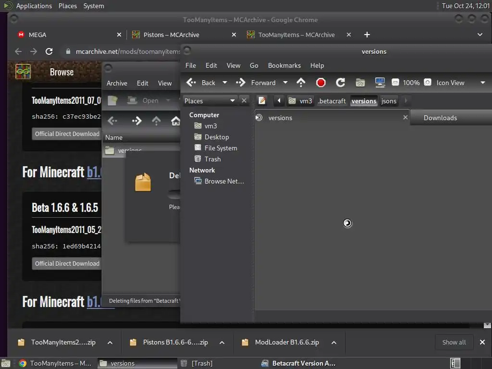Reload the folder with the Reload icon
The width and height of the screenshot is (492, 369).
pos(341,83)
